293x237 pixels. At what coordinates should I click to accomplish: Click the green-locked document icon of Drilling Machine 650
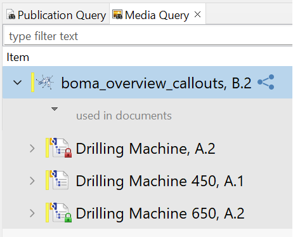click(x=60, y=212)
